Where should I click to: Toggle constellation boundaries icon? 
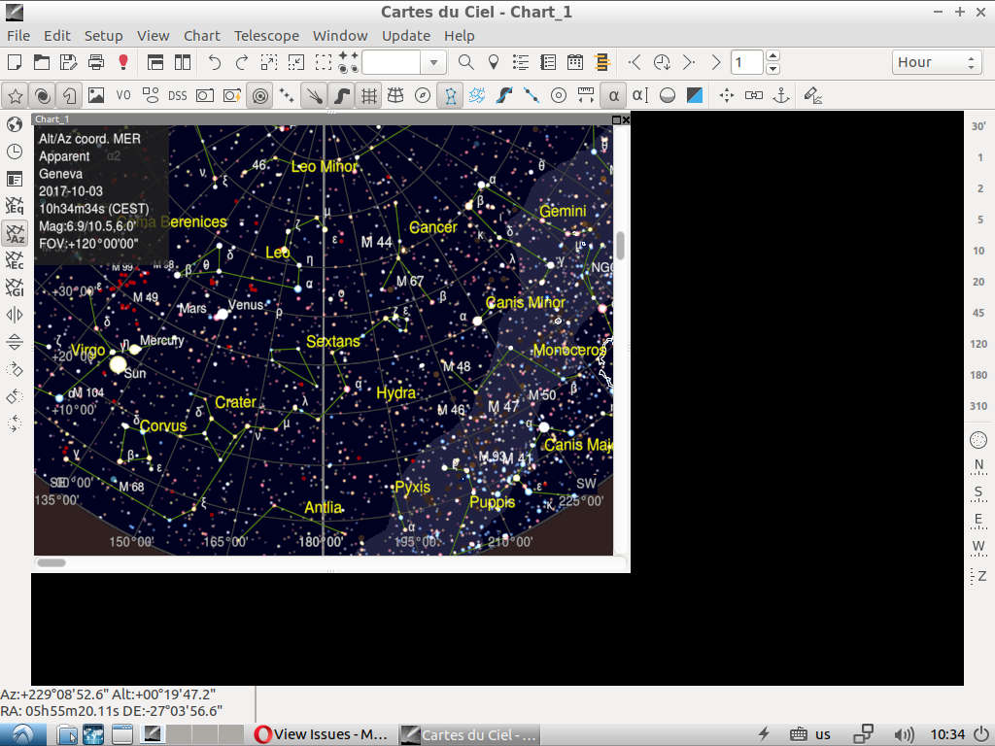477,96
